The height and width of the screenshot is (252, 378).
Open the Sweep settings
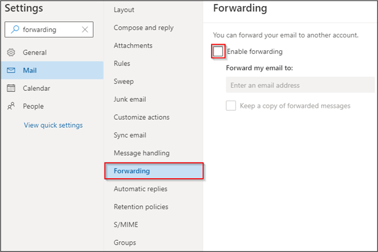[x=123, y=81]
